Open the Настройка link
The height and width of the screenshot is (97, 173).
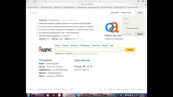tap(114, 13)
